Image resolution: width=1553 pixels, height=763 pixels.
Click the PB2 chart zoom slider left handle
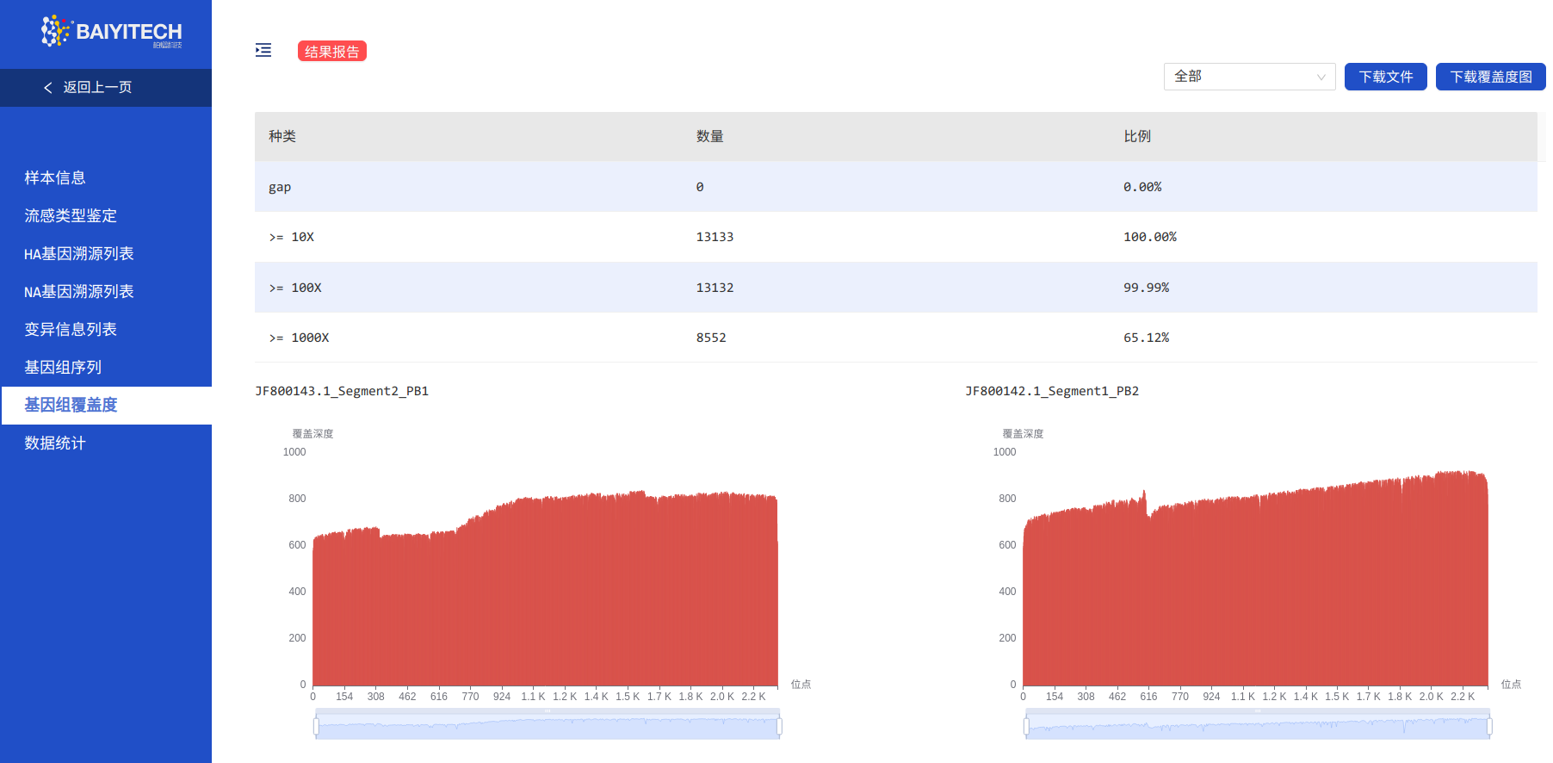tap(1026, 727)
